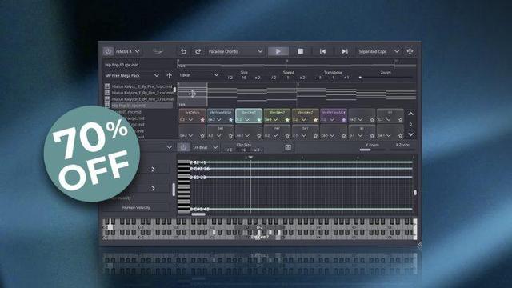
Task: Click the file icon of third Hiatus Kaiyote row
Action: (x=107, y=98)
